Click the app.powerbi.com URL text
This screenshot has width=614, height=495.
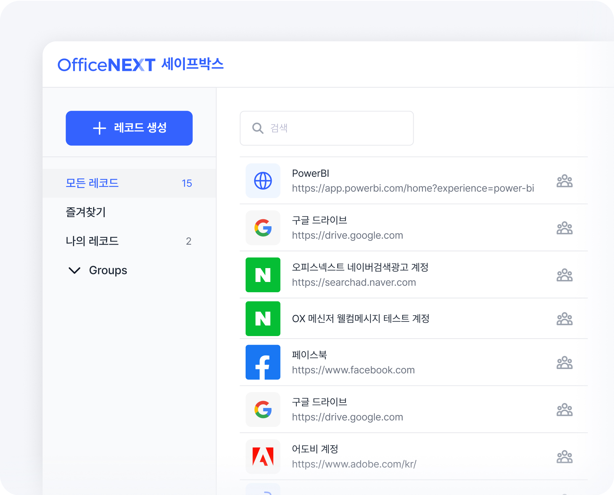tap(413, 188)
